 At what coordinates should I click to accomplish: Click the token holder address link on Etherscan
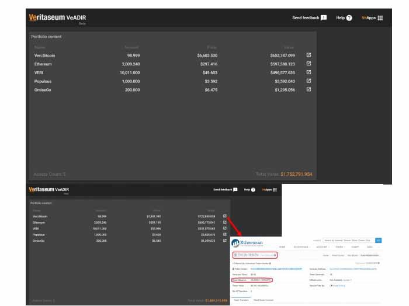(x=276, y=269)
